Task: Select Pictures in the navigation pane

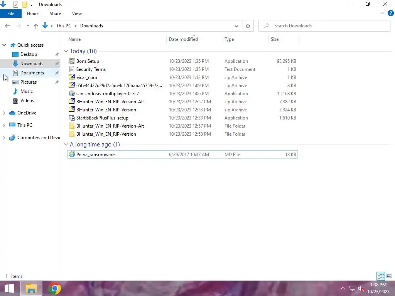Action: [29, 82]
